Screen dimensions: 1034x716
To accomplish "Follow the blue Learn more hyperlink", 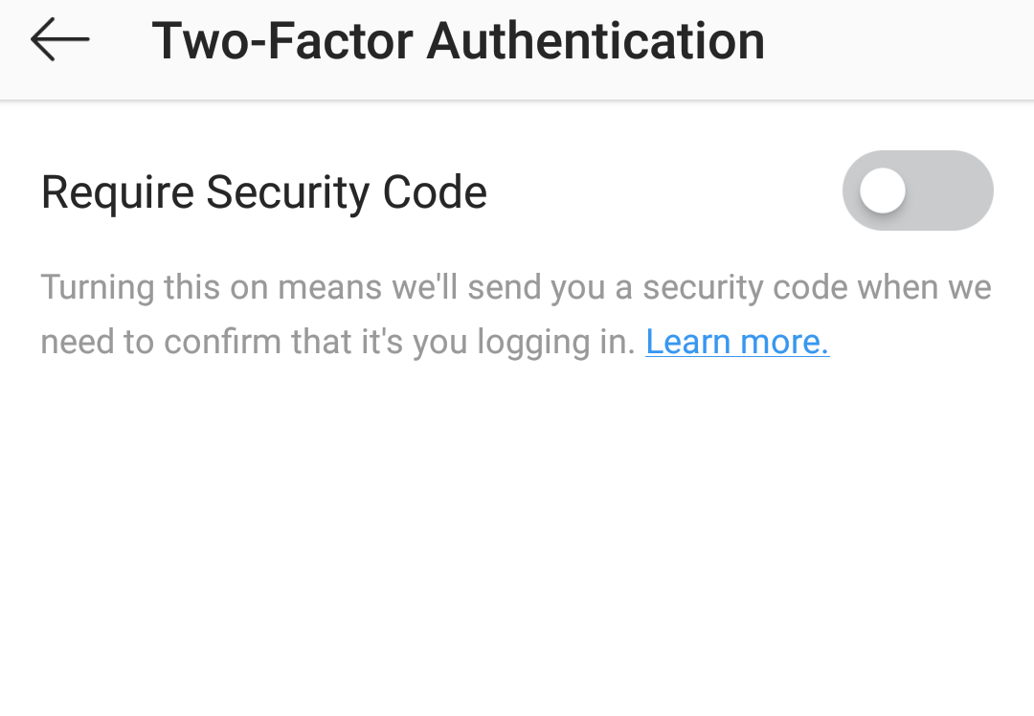I will [x=737, y=342].
